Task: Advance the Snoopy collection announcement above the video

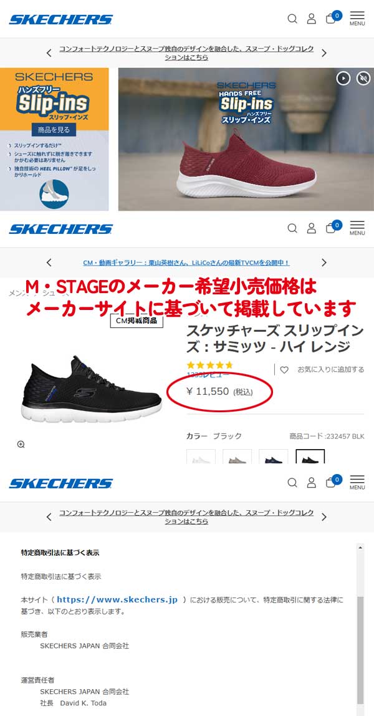Action: tap(324, 53)
